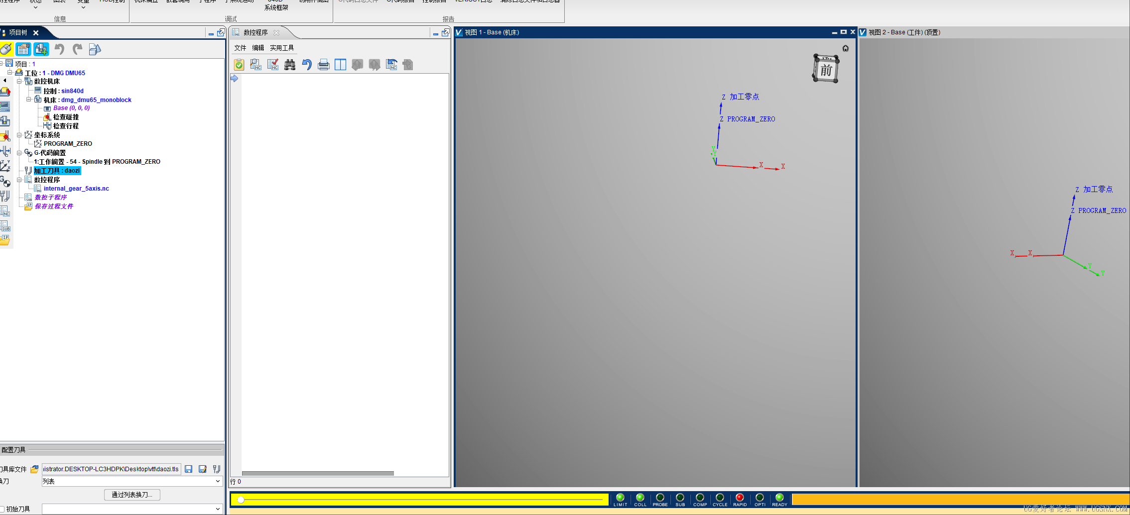Click undo arrow in project tree toolbar
The image size is (1130, 515).
click(x=60, y=49)
